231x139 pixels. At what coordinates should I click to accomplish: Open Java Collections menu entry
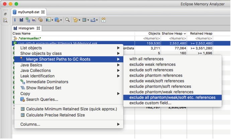point(69,70)
